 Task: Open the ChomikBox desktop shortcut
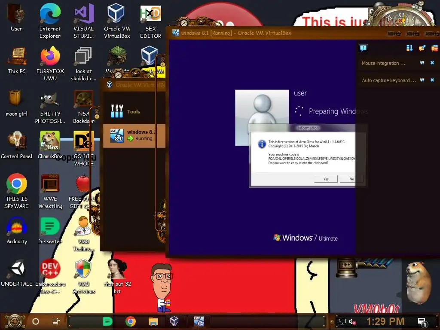(x=50, y=145)
